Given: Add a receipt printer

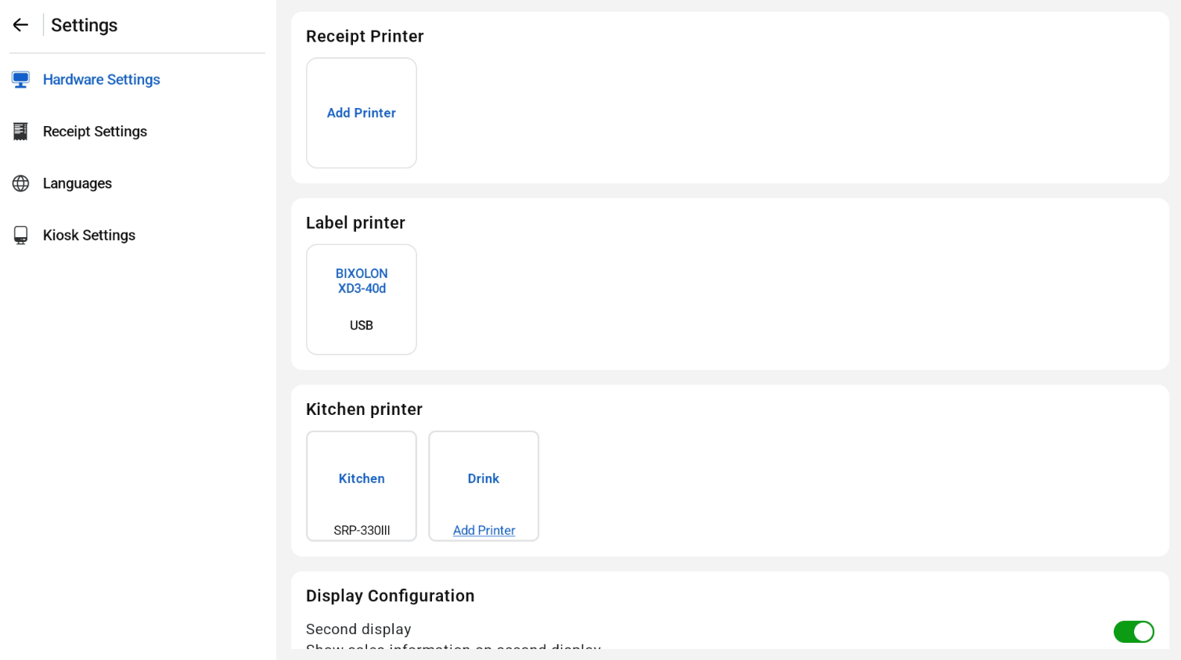Looking at the screenshot, I should [362, 113].
